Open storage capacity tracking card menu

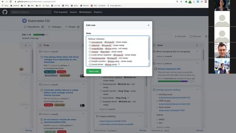[198, 89]
